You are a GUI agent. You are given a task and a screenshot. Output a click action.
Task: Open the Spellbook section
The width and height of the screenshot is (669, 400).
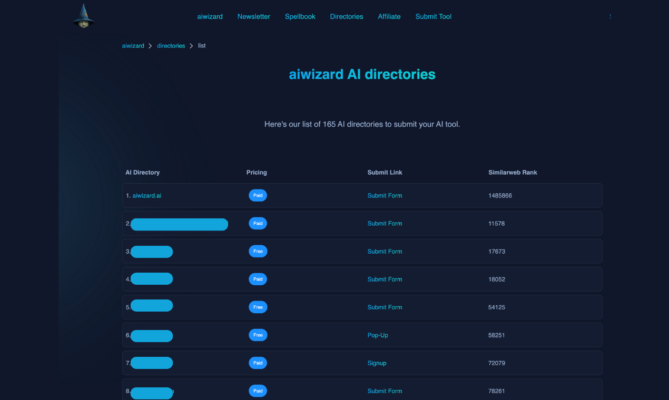point(300,16)
